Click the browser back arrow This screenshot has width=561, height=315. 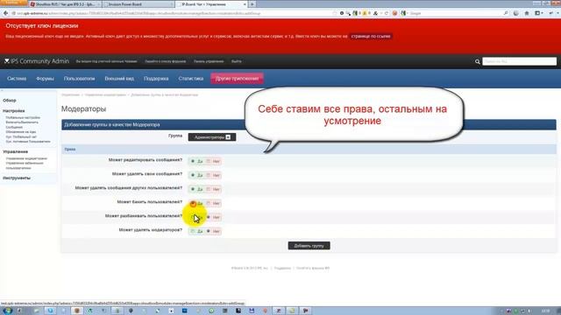pos(5,13)
